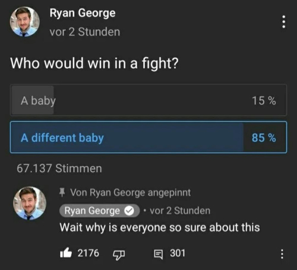Open Ryan George's avatar on the poll post

(24, 21)
